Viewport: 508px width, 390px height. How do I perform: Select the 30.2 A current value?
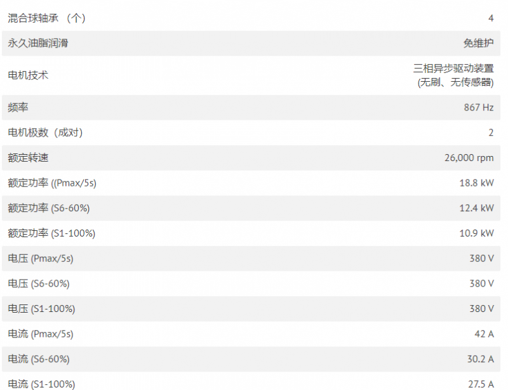point(480,359)
